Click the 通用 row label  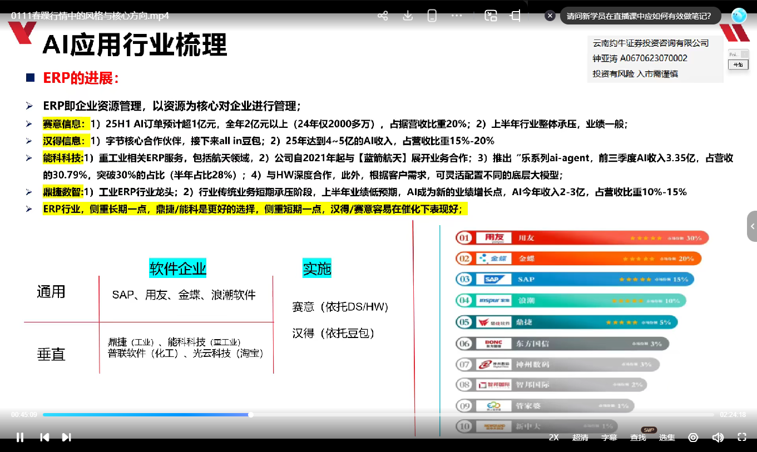pyautogui.click(x=51, y=292)
